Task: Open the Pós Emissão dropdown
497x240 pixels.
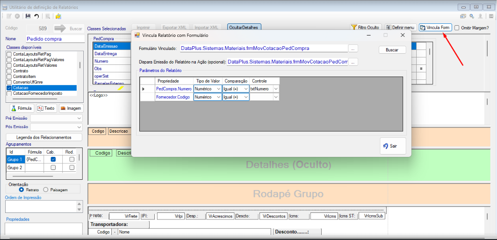Action: pos(79,127)
